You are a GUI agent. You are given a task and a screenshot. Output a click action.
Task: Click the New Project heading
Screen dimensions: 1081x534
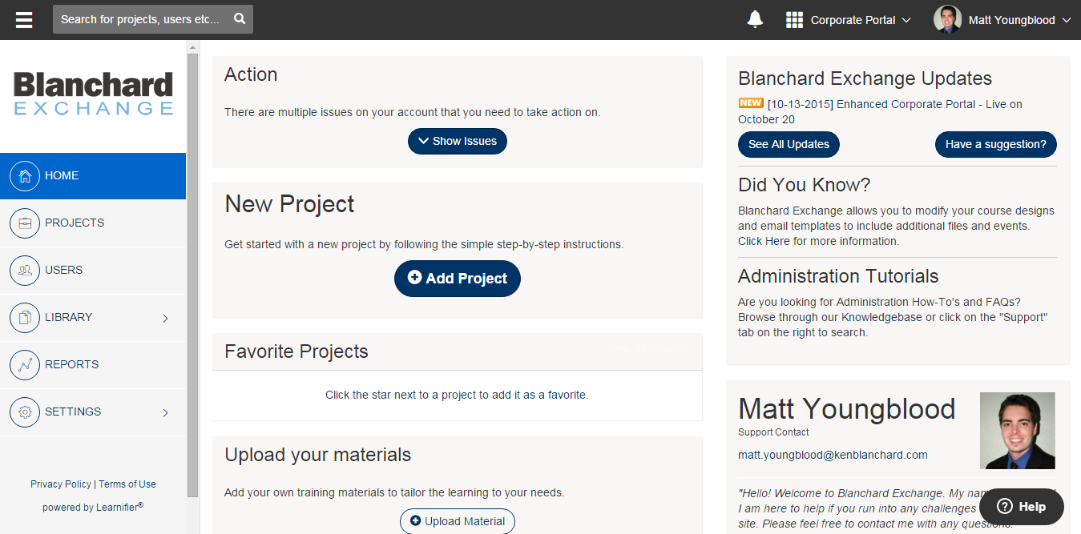(x=289, y=204)
